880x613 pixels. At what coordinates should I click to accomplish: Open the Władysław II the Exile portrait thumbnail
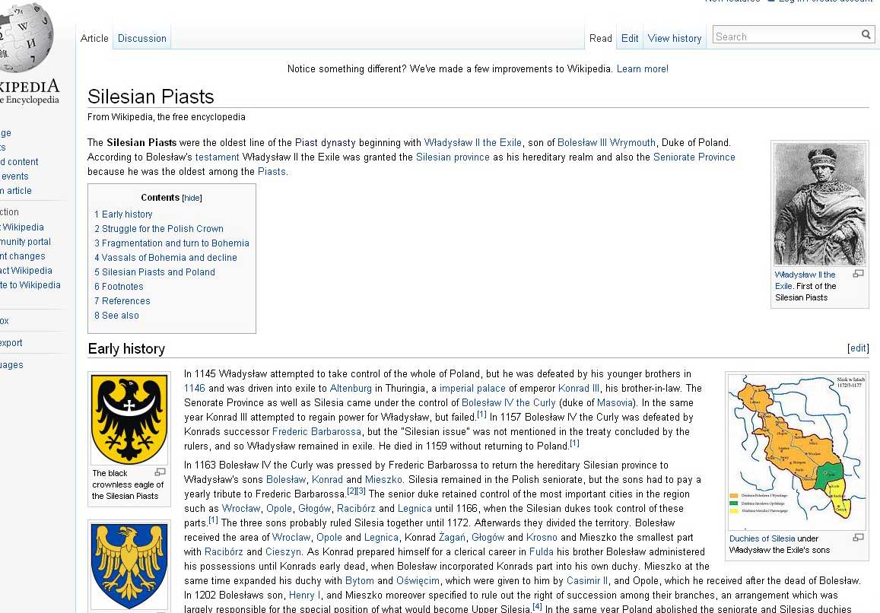coord(819,205)
